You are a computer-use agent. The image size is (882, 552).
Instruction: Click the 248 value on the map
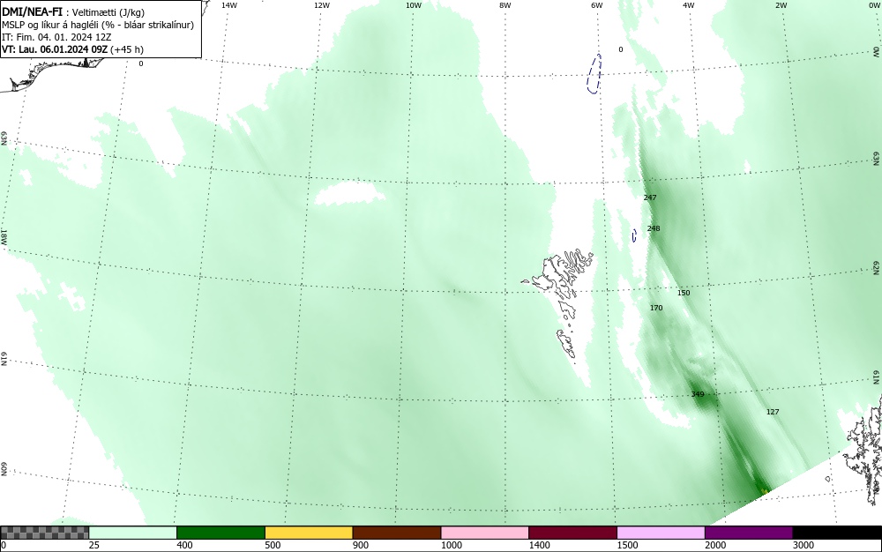(x=653, y=228)
